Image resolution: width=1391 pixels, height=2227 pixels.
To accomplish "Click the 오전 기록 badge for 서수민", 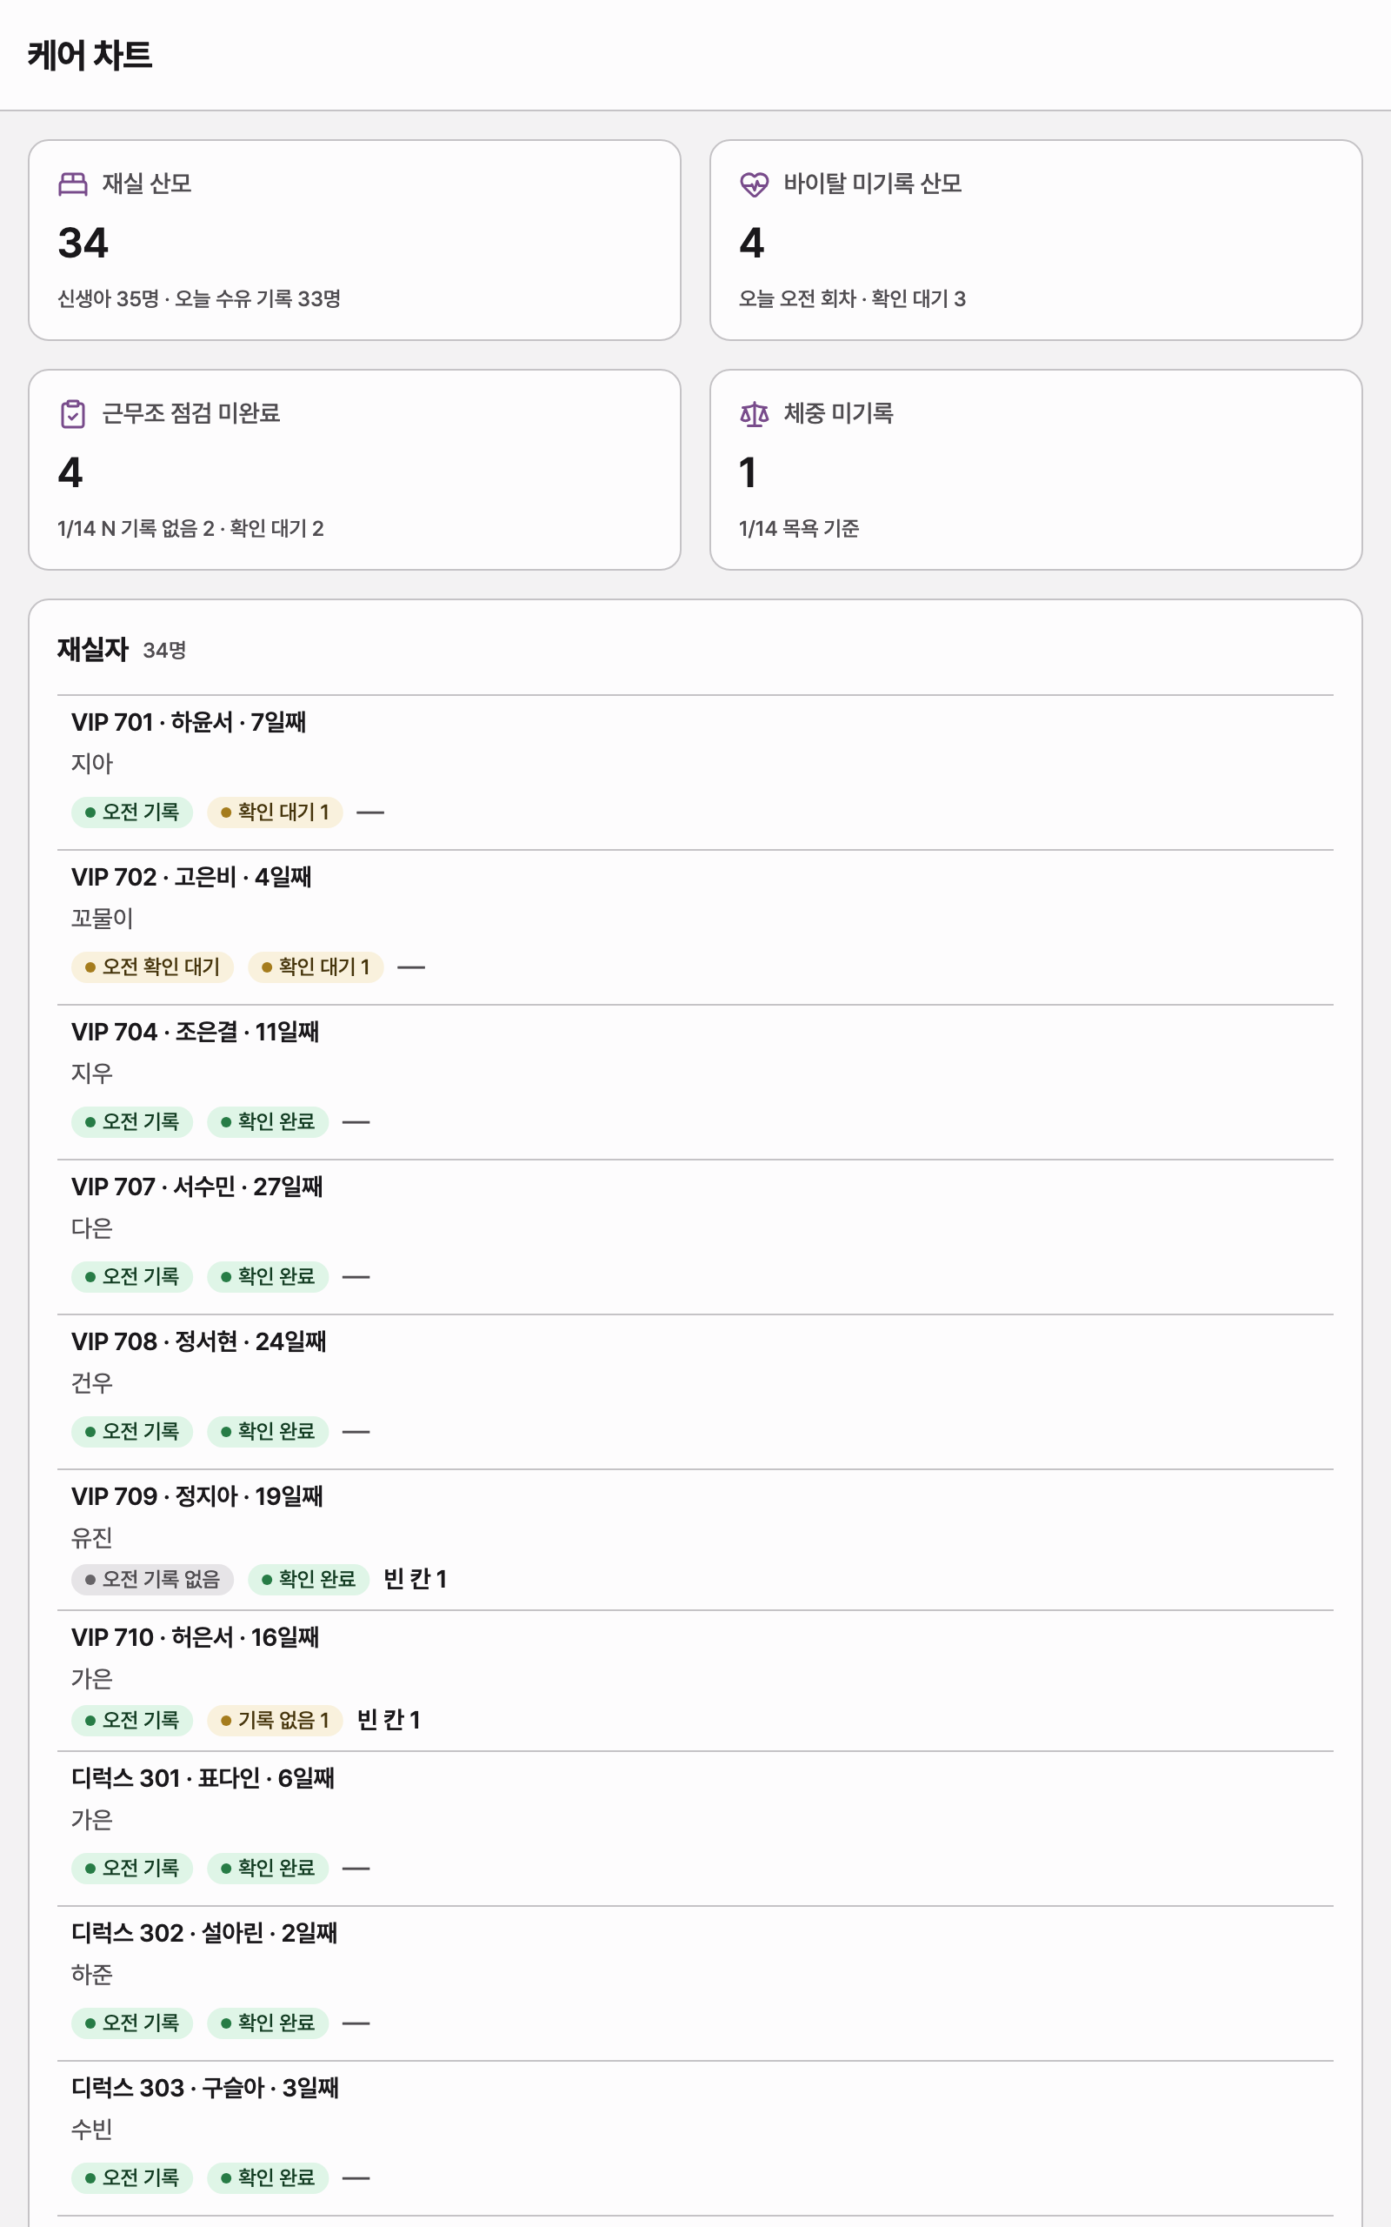I will [132, 1276].
